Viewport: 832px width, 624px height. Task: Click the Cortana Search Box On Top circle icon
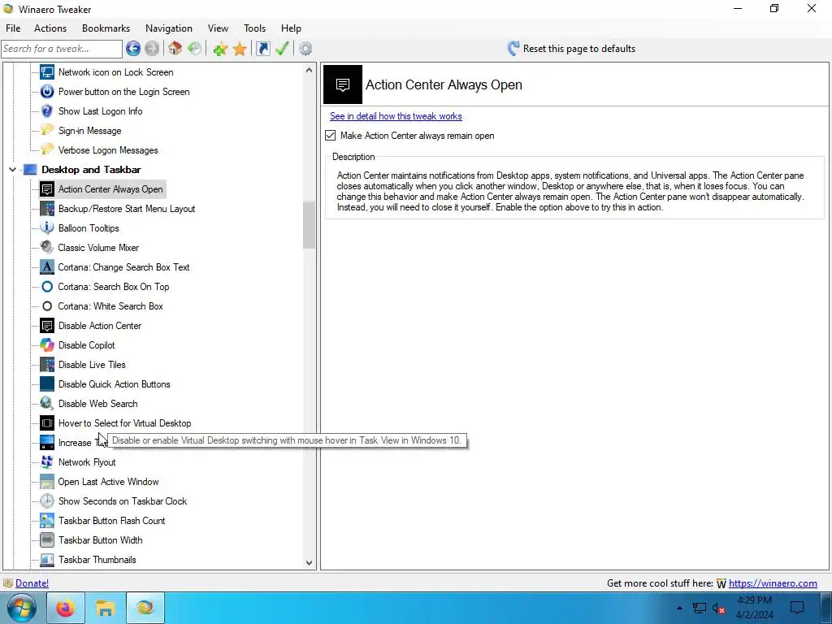[x=47, y=287]
